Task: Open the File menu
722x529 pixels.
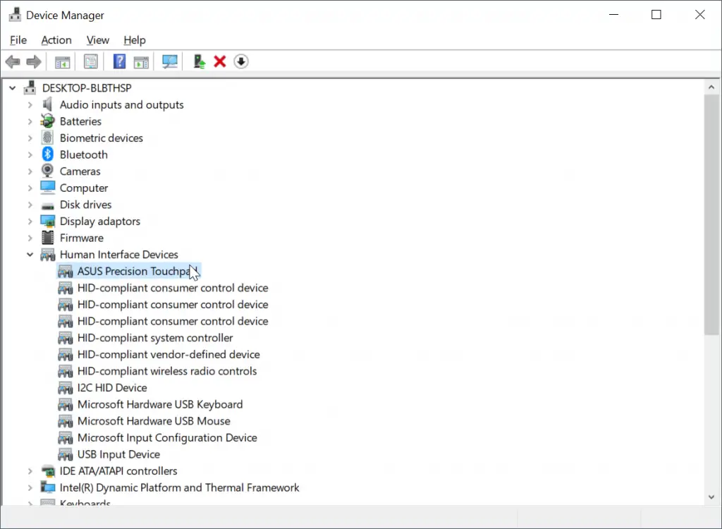Action: coord(18,40)
